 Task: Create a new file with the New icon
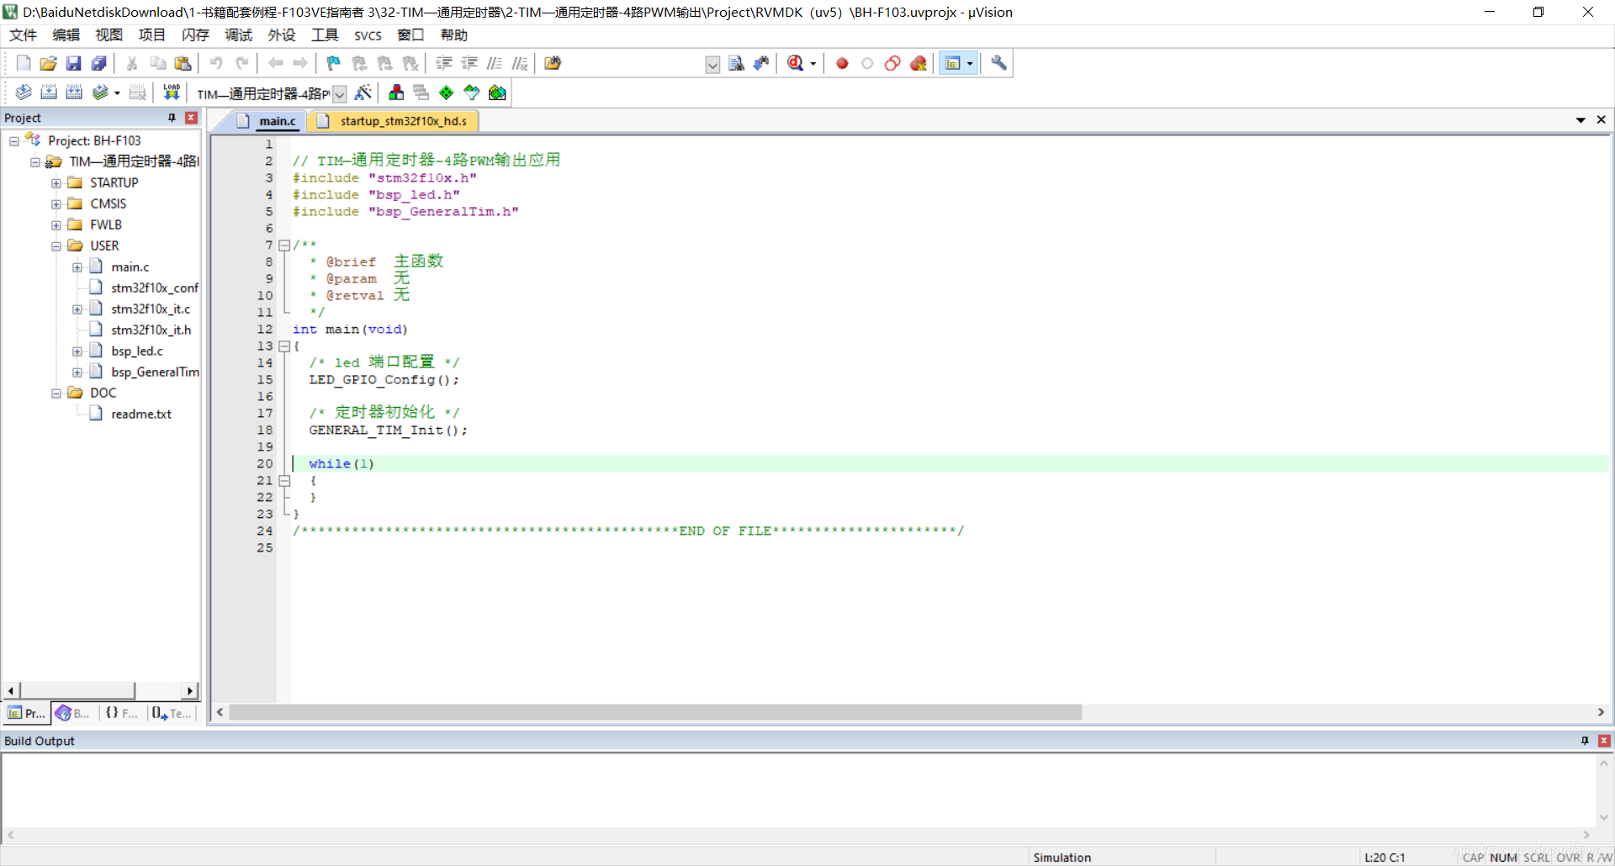coord(24,63)
